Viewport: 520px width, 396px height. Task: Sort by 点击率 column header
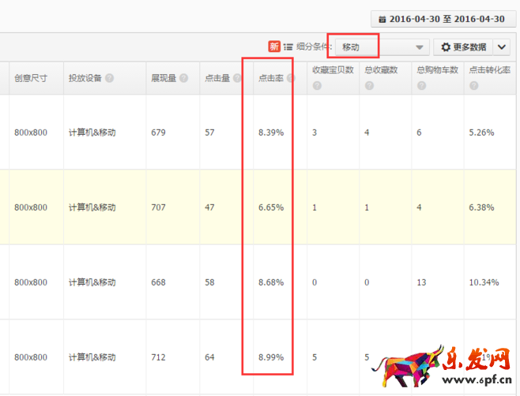(x=271, y=78)
